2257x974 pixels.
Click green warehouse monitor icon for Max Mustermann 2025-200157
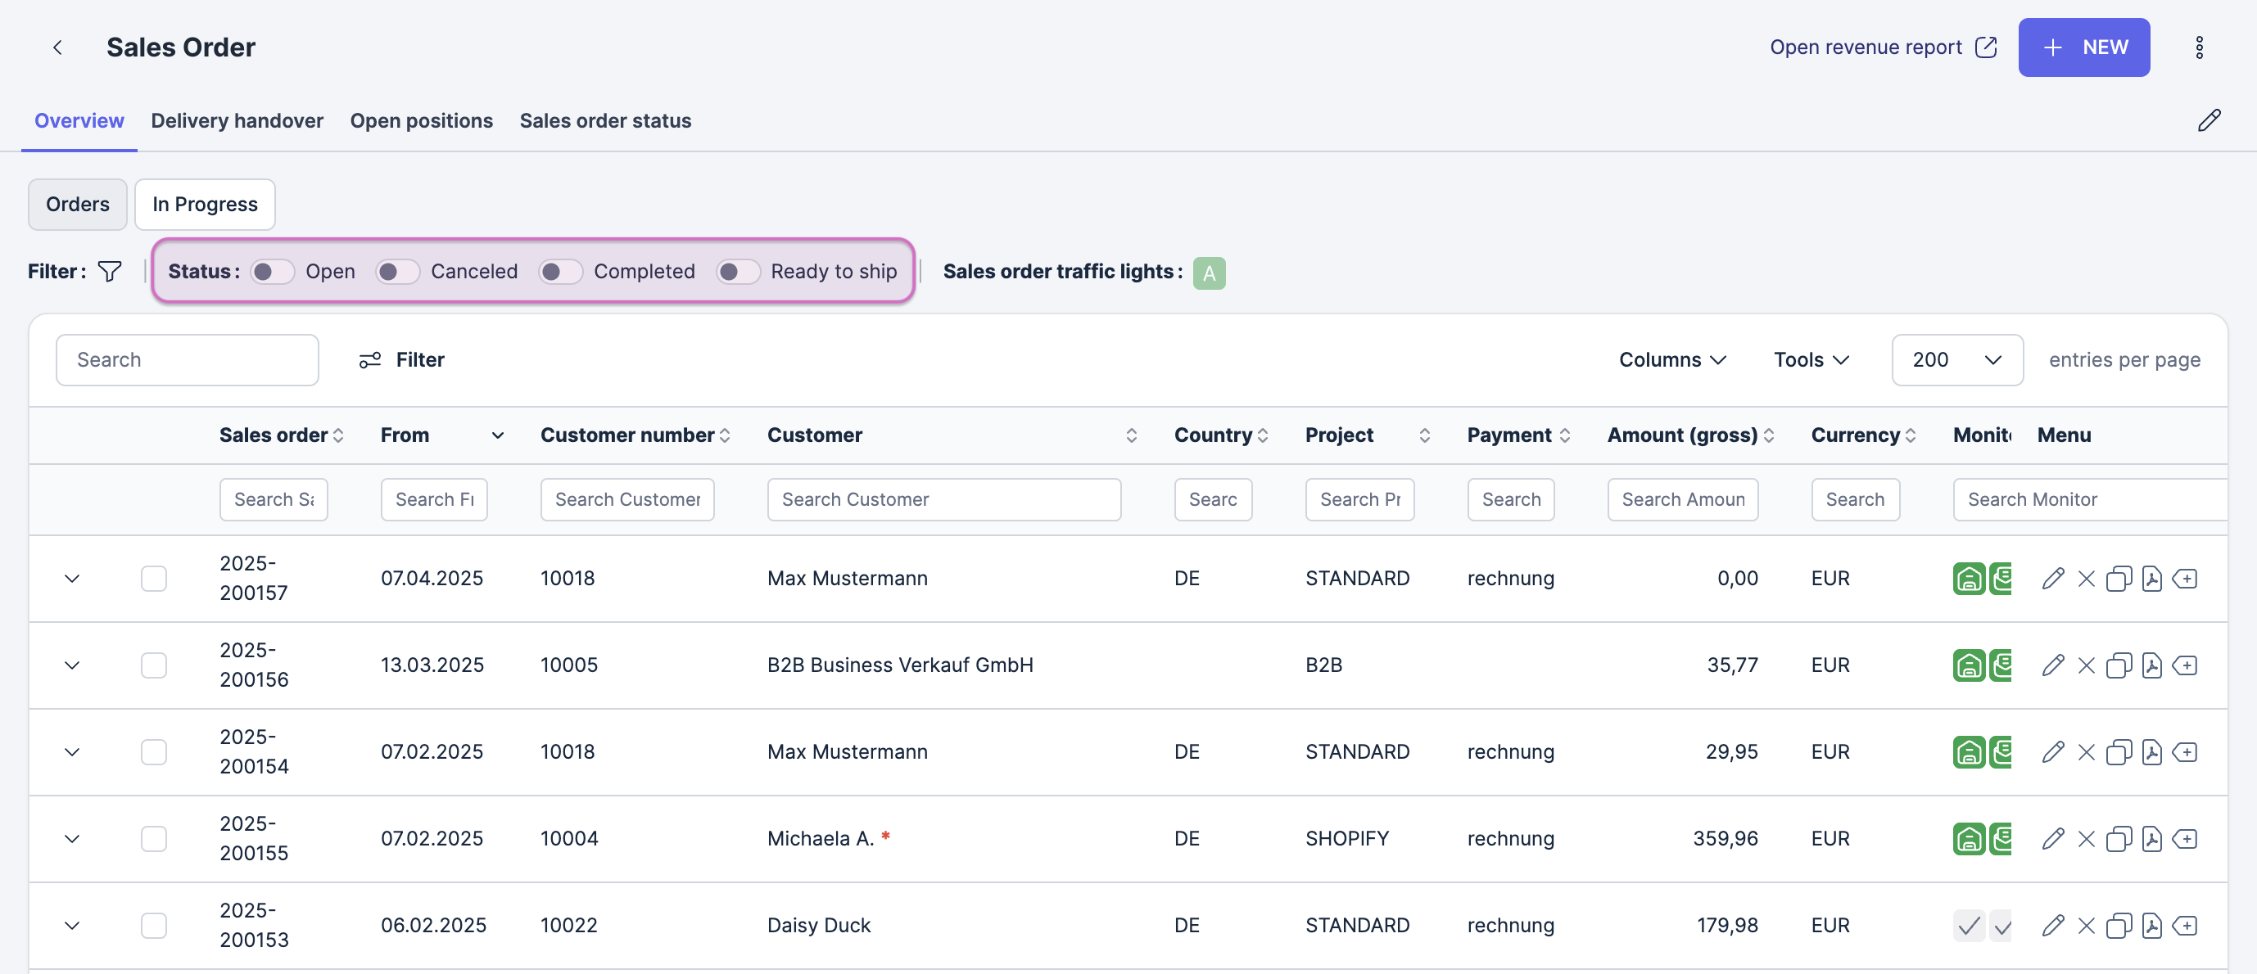pyautogui.click(x=1968, y=579)
